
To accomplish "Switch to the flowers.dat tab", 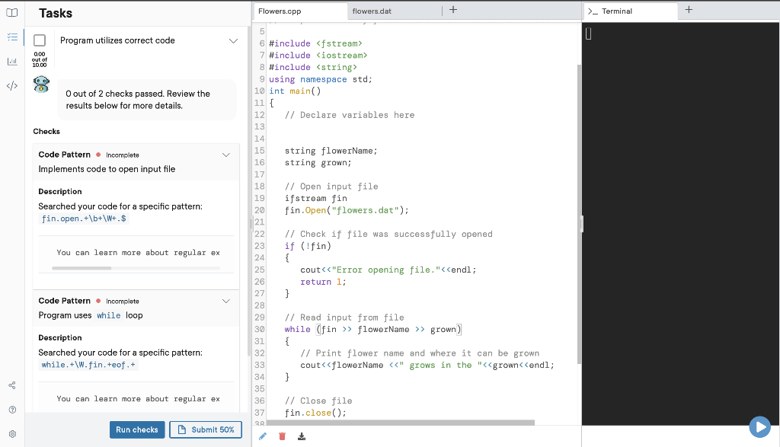I will tap(372, 11).
